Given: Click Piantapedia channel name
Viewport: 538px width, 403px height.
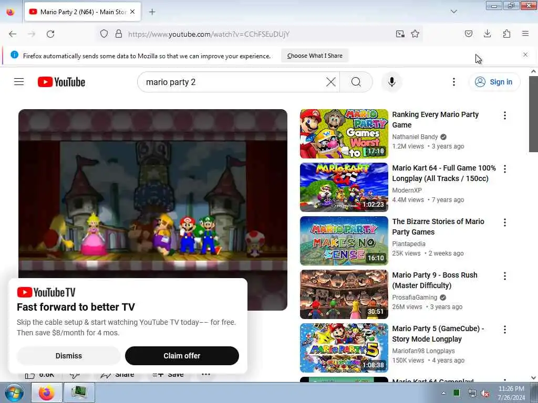Looking at the screenshot, I should click(x=409, y=243).
